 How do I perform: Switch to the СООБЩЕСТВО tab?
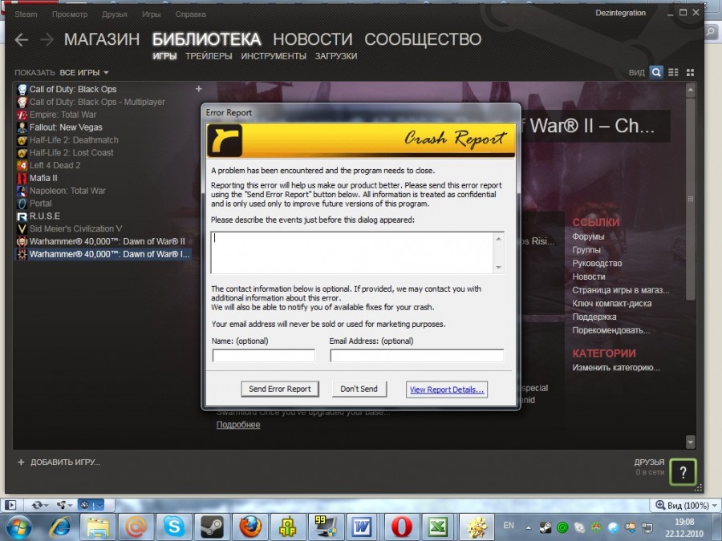(423, 39)
